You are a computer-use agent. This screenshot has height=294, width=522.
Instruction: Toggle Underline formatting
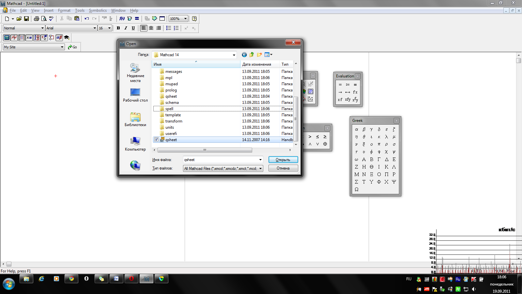point(133,28)
